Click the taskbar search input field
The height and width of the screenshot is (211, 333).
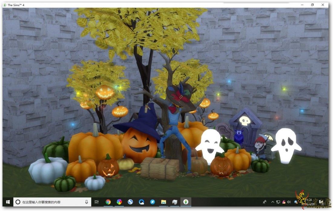tap(52, 202)
